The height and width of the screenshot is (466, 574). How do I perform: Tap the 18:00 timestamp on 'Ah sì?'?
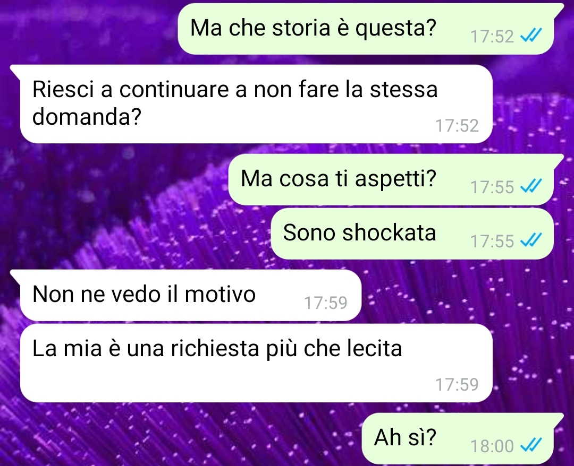[x=492, y=446]
